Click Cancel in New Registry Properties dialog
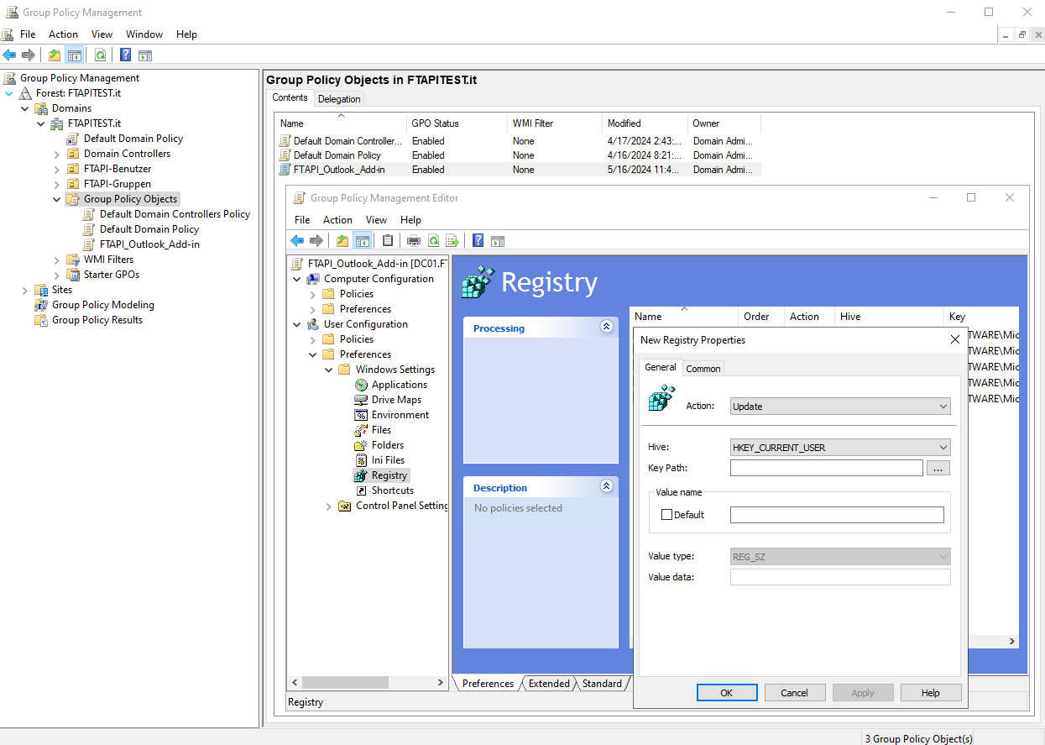The width and height of the screenshot is (1045, 745). [794, 693]
